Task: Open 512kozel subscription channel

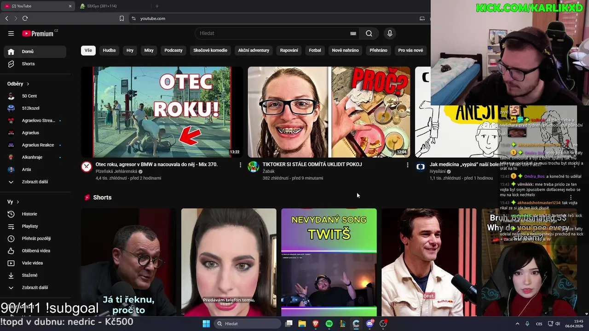Action: click(x=35, y=108)
